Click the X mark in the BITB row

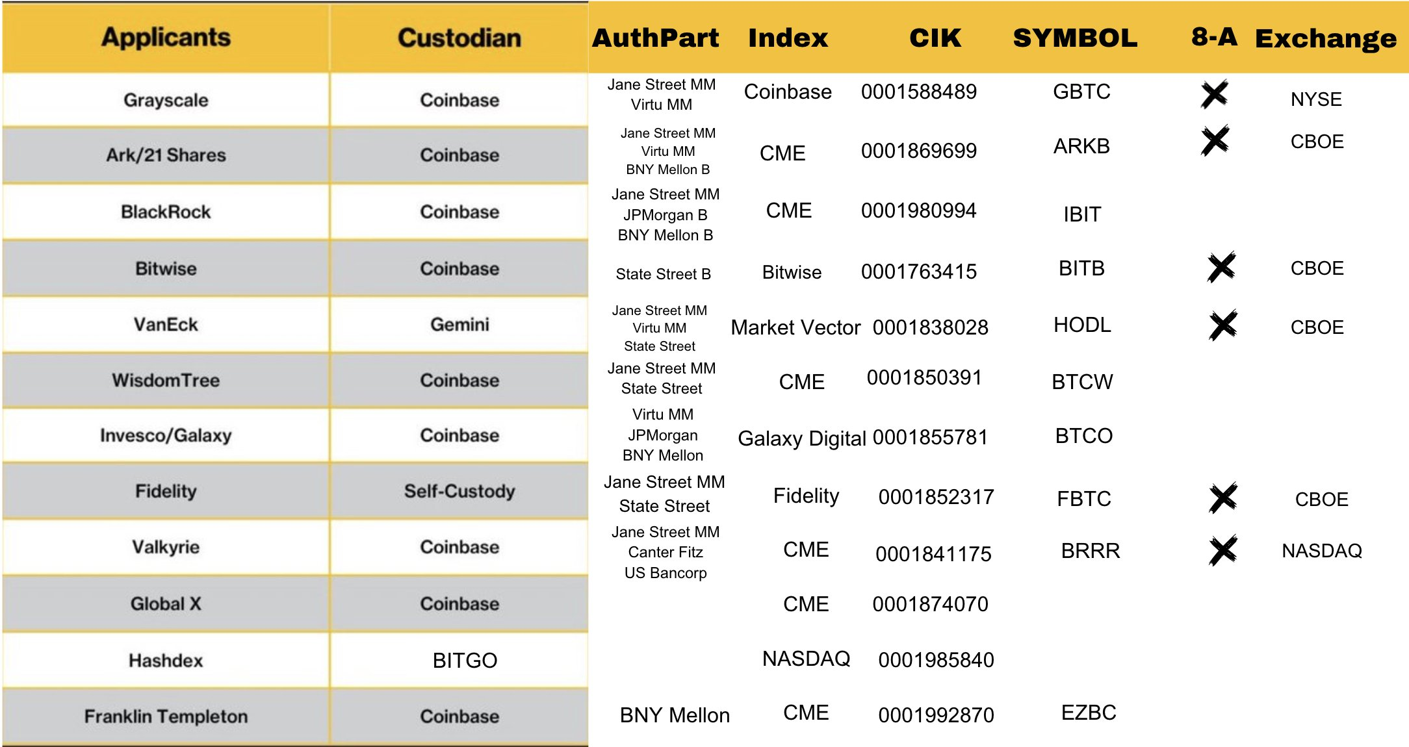(1221, 267)
